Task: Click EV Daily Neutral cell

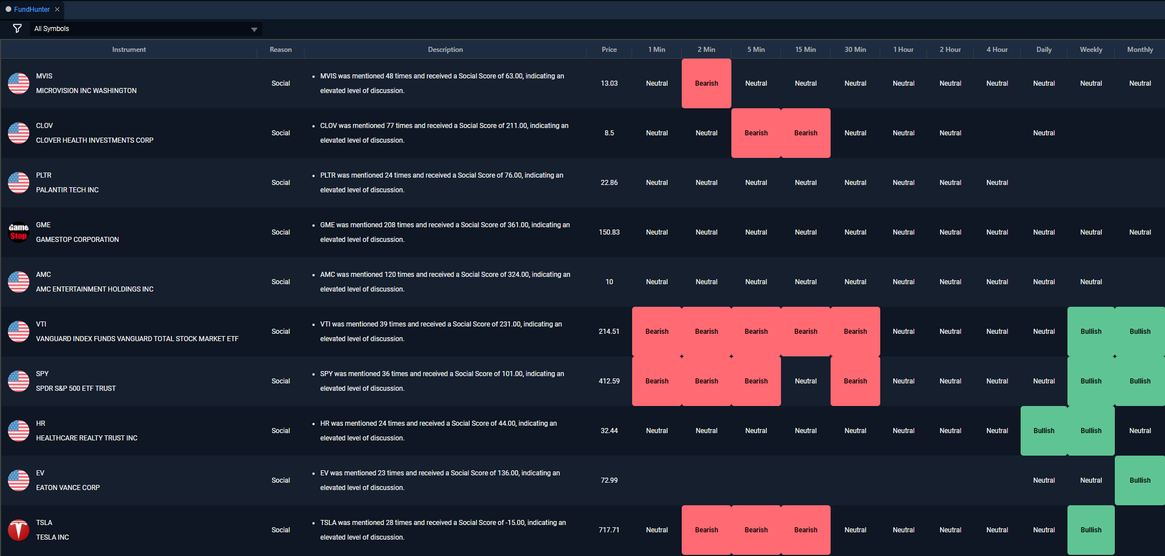Action: (x=1044, y=480)
